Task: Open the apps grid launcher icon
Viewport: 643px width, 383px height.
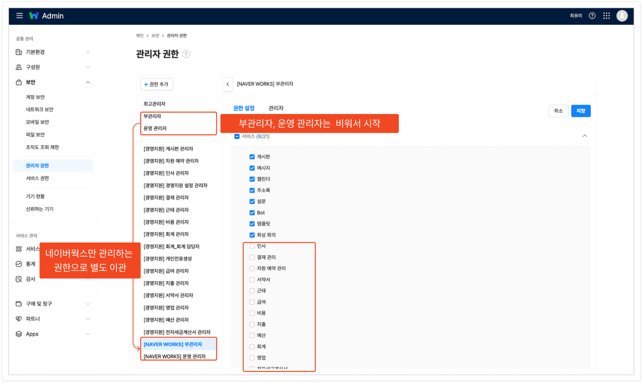Action: pos(606,16)
